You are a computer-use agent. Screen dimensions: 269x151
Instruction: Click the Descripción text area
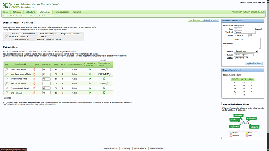click(x=247, y=44)
